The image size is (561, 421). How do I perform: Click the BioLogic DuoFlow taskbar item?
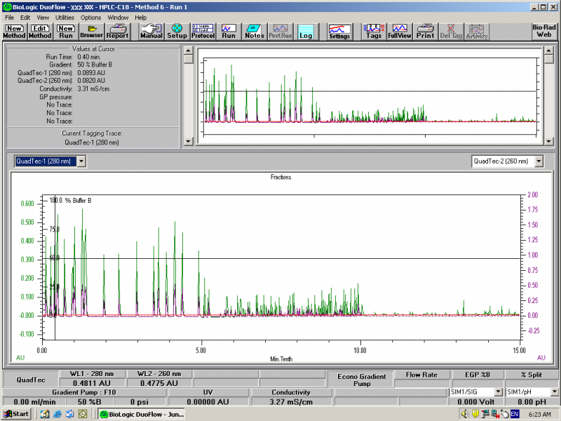(139, 414)
